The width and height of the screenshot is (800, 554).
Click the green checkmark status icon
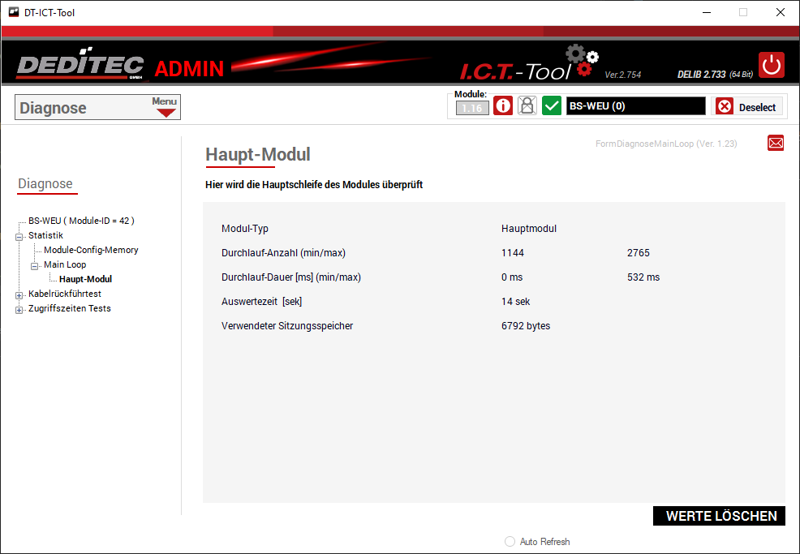[x=552, y=106]
